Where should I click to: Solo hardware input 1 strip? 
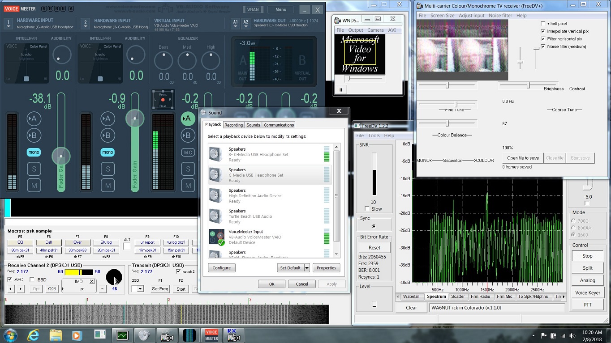point(34,169)
